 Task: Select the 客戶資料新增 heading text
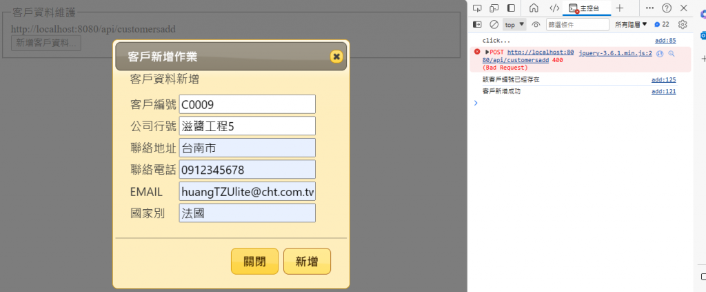(x=164, y=80)
